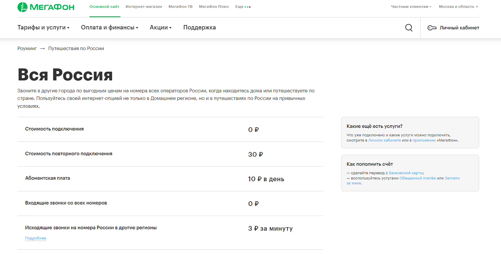Click the three colored dots after Еще
Image resolution: width=501 pixels, height=254 pixels.
click(247, 7)
